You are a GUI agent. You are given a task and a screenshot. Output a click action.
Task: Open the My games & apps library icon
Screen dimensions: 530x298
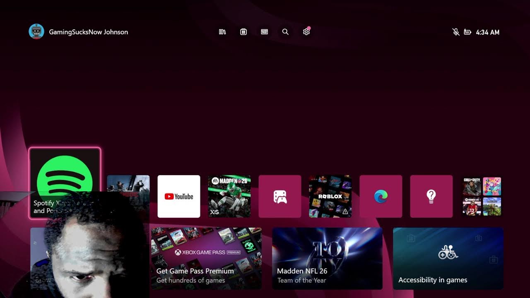point(222,32)
